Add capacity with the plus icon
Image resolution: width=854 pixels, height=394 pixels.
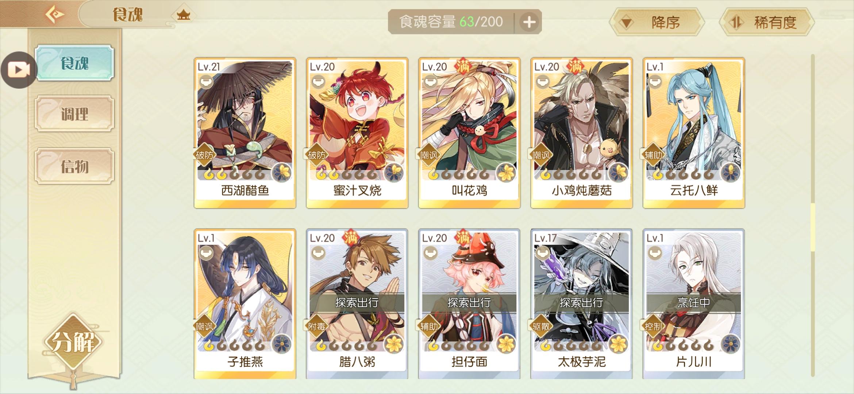tap(529, 22)
